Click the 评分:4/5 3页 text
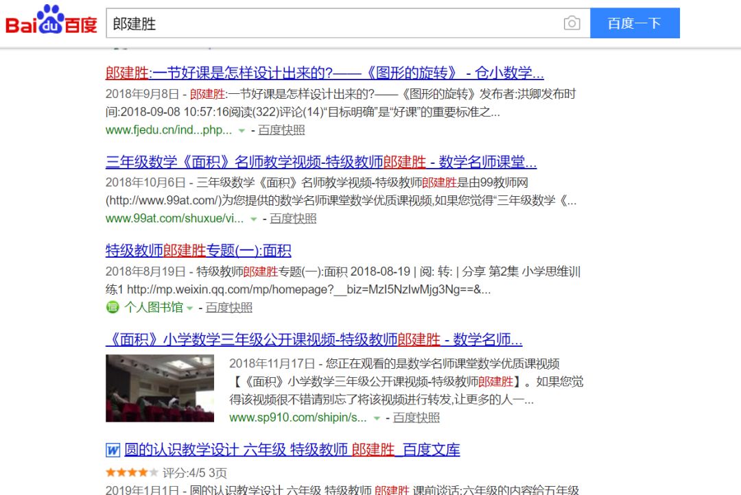741x495 pixels. (195, 473)
